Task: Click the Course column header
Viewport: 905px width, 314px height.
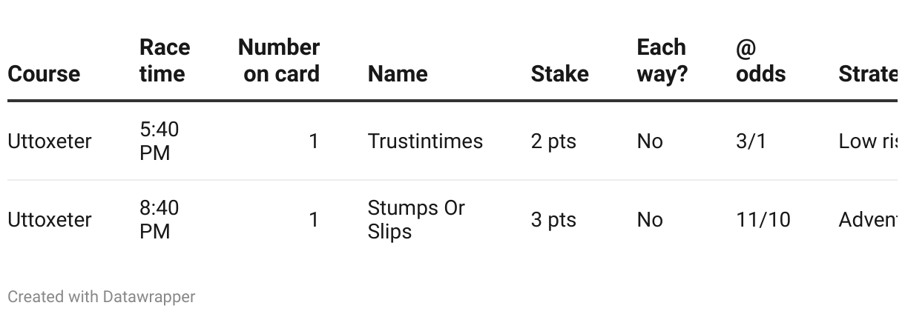Action: point(44,74)
